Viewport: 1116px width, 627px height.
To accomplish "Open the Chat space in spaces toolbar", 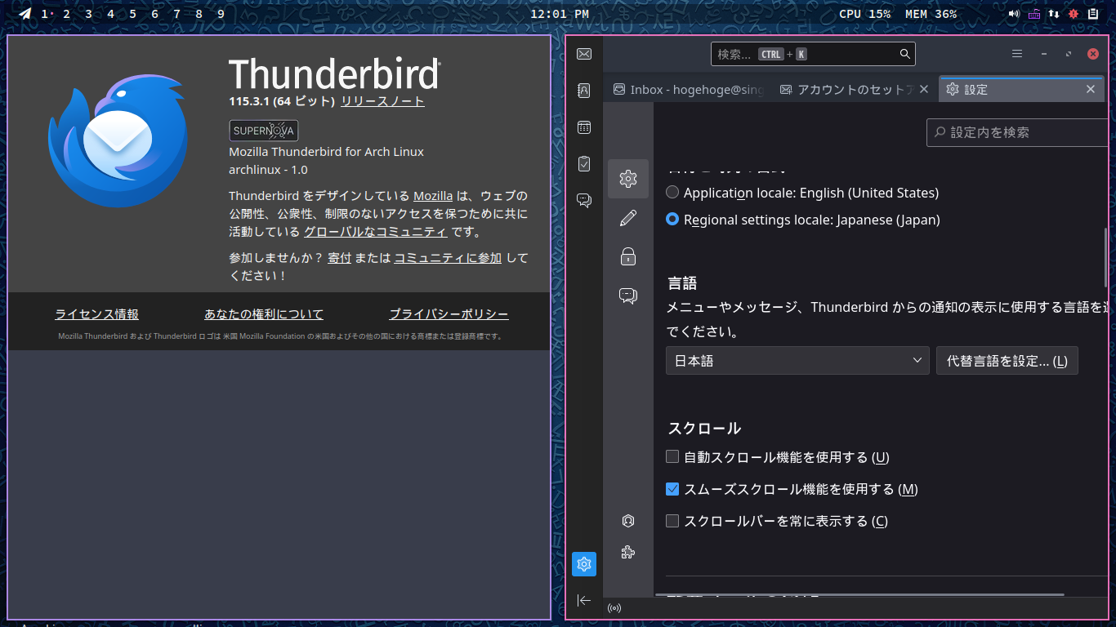I will point(584,200).
